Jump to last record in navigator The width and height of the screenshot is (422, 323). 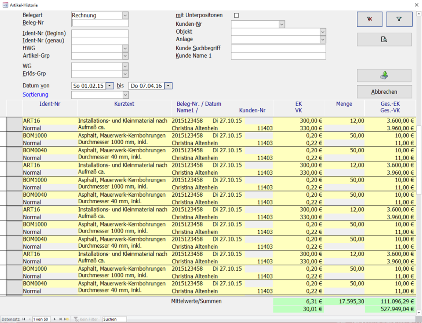click(60, 319)
